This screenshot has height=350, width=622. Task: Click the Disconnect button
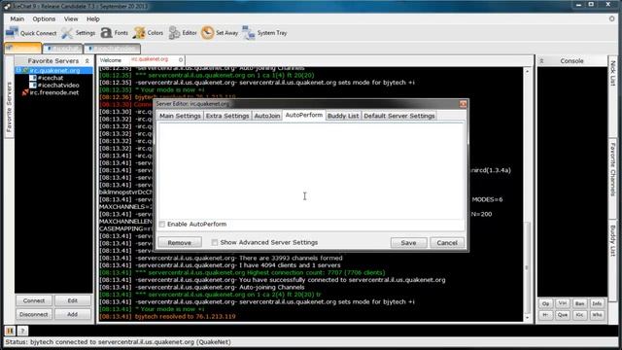click(x=34, y=314)
